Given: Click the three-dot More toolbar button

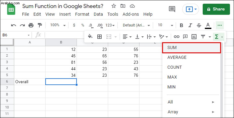Looking at the screenshot, I should pyautogui.click(x=220, y=25).
